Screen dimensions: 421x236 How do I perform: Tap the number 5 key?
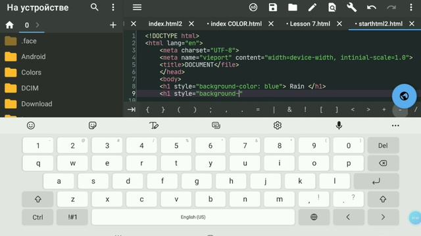[x=176, y=146]
